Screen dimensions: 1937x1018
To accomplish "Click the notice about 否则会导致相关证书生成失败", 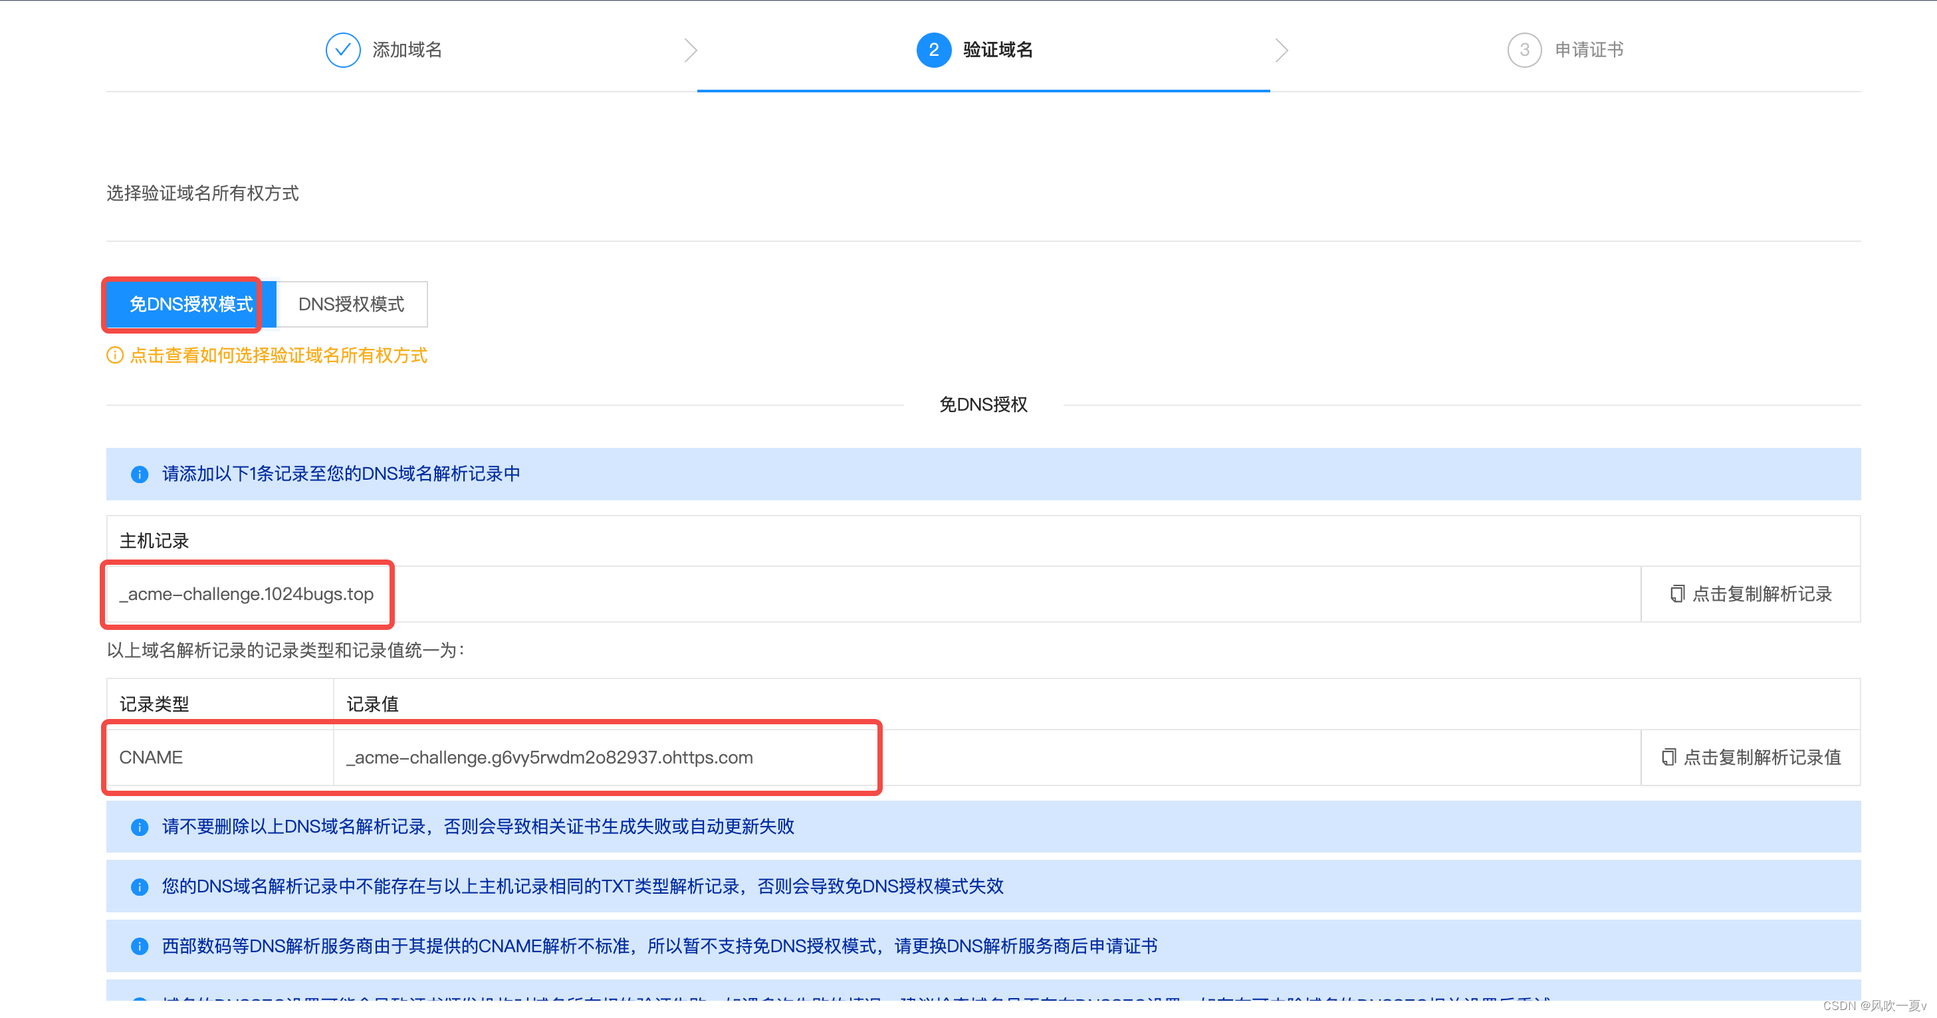I will 477,826.
